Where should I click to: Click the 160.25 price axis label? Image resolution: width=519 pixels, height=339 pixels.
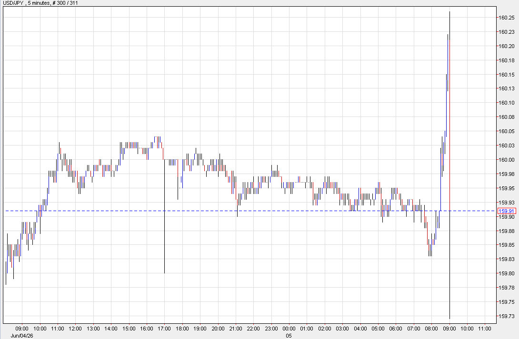[507, 18]
